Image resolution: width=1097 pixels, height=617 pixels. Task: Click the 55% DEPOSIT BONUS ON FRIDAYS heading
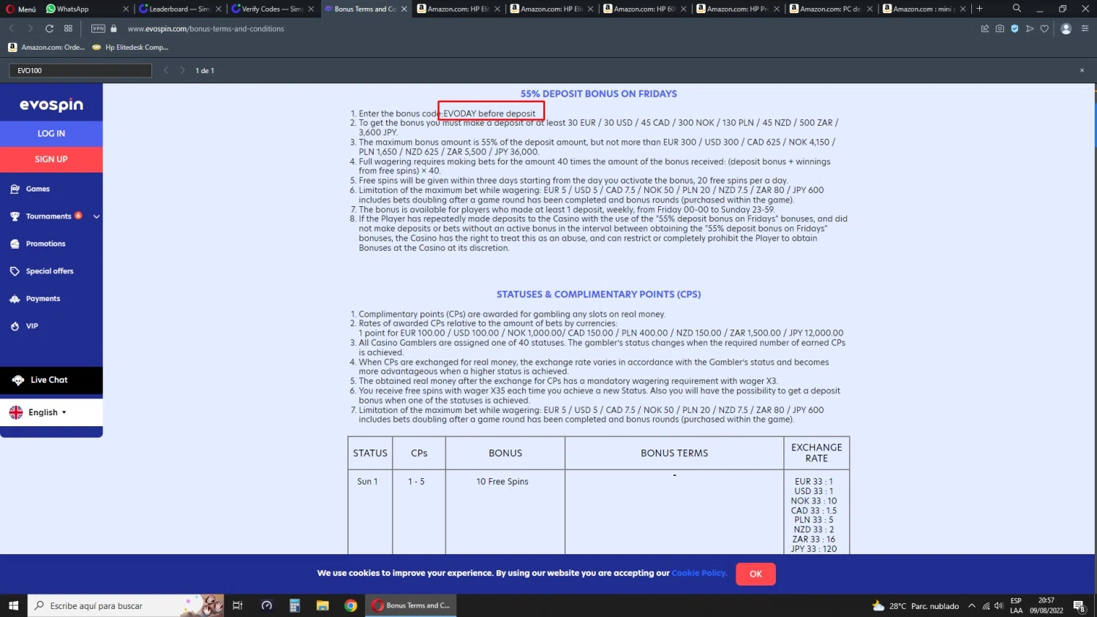tap(598, 94)
